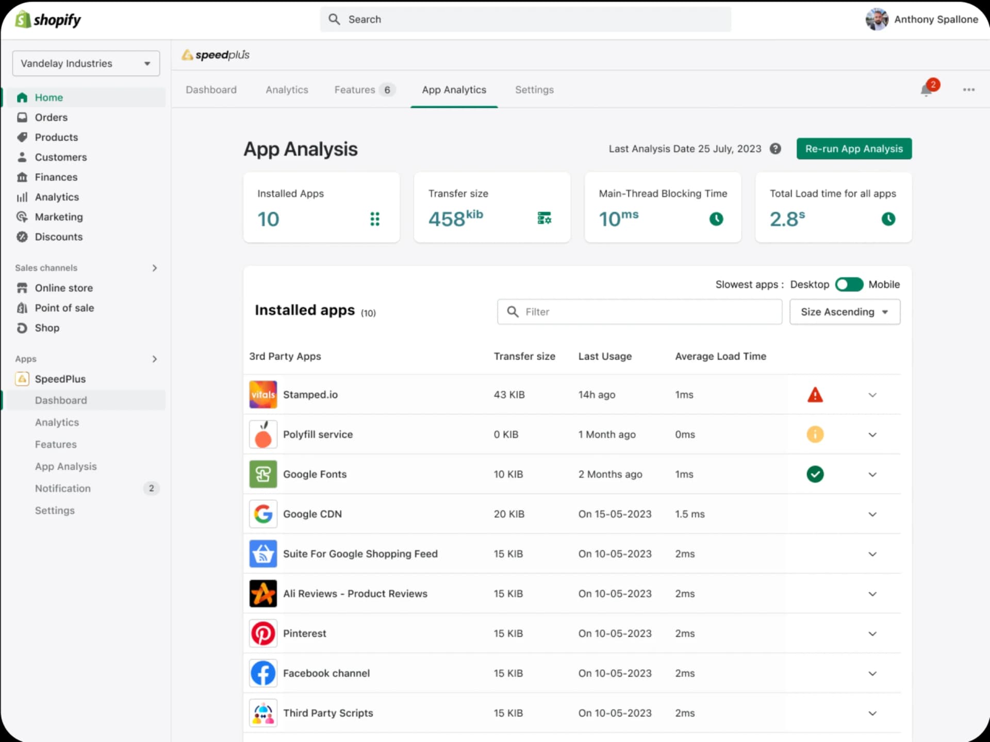
Task: Click the Google Fonts app icon
Action: (263, 474)
